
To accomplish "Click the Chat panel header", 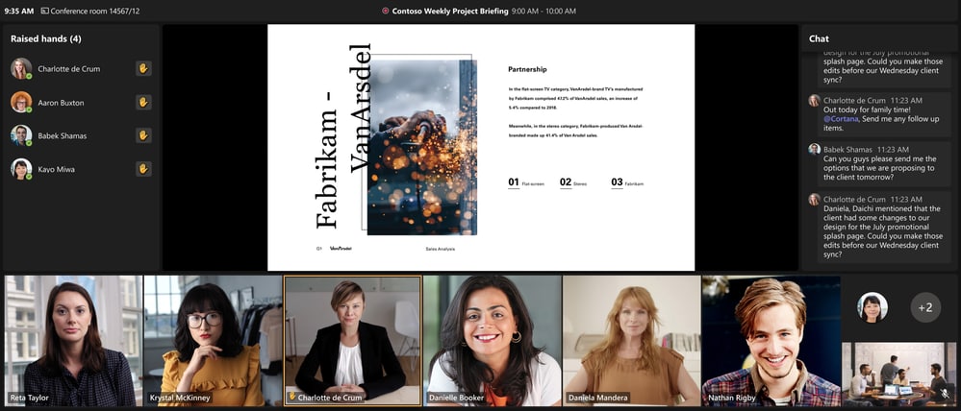I will point(819,38).
